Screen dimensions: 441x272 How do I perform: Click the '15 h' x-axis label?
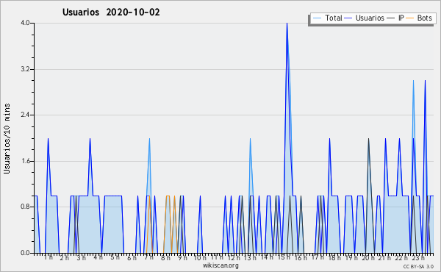click(283, 257)
